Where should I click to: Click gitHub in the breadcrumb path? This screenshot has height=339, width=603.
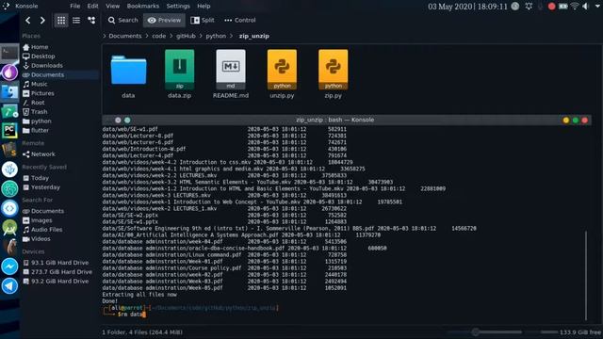tap(186, 36)
